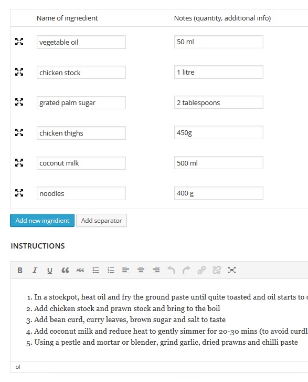Screen dimensions: 308x382
Task: Click Add separator button
Action: [x=101, y=221]
